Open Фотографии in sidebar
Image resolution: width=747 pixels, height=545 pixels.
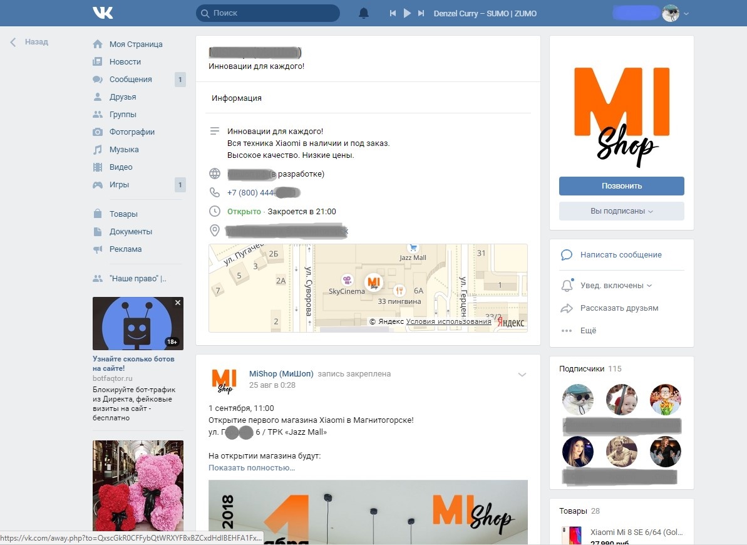[132, 132]
